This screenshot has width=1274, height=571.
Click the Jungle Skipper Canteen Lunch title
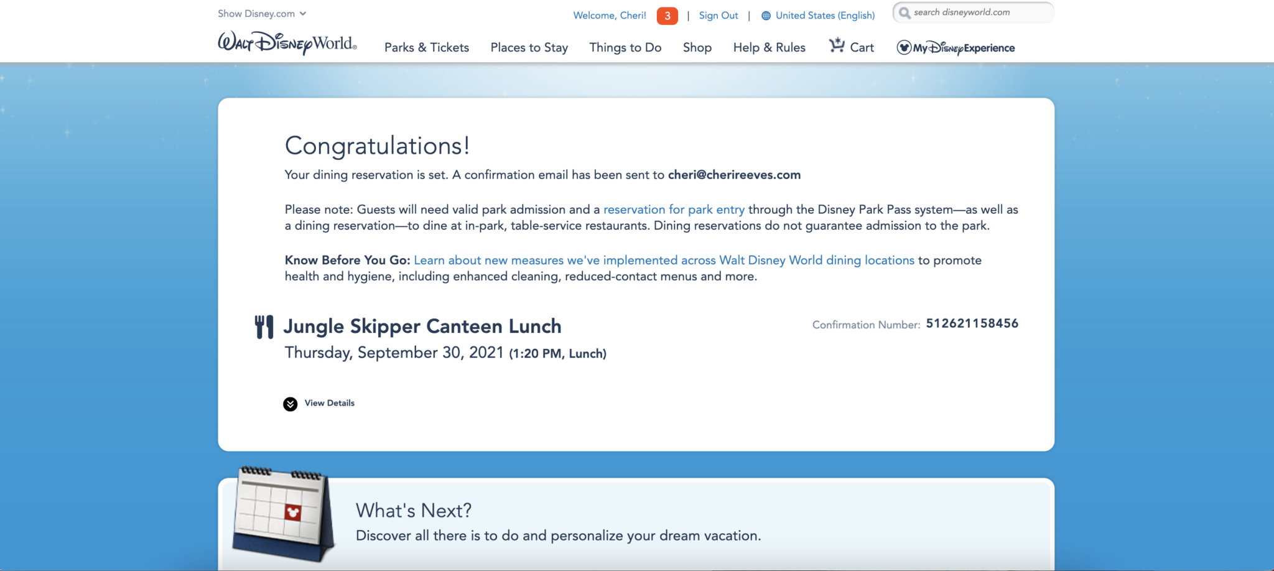[422, 327]
